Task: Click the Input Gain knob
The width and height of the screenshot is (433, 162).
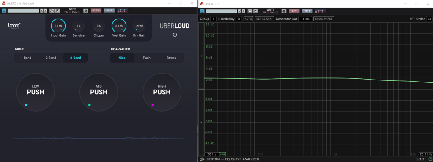Action: pos(58,26)
